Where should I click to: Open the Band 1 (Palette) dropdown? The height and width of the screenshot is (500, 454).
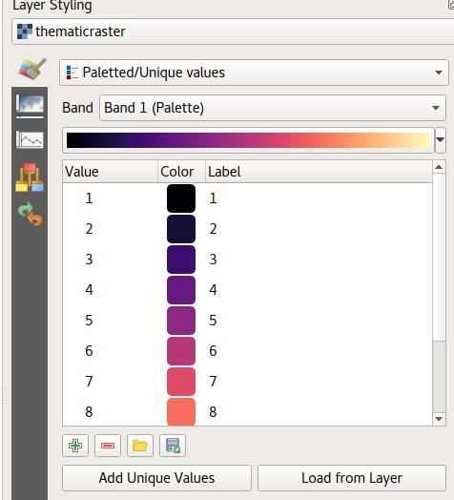click(273, 108)
